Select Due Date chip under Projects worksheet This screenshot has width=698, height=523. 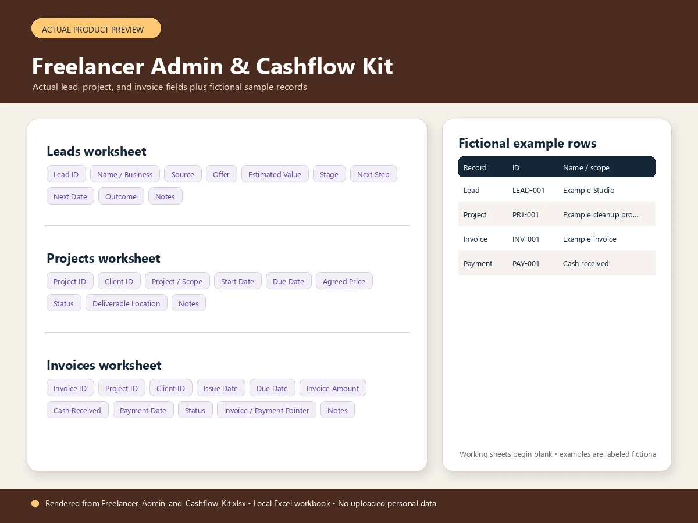[x=289, y=281]
